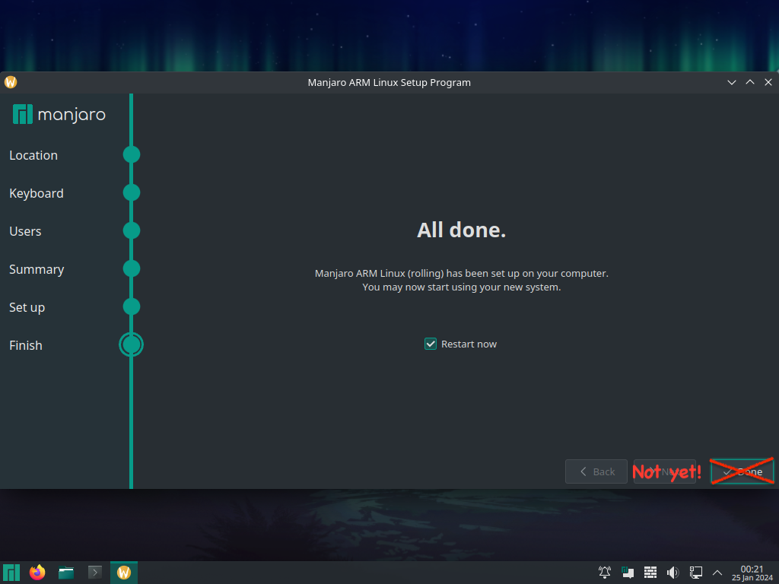Click the Finish step in sidebar
The image size is (779, 584).
[x=26, y=345]
